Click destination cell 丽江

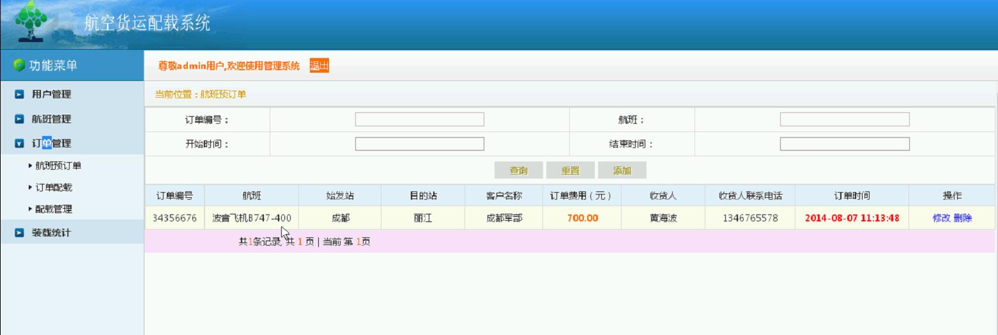tap(423, 218)
